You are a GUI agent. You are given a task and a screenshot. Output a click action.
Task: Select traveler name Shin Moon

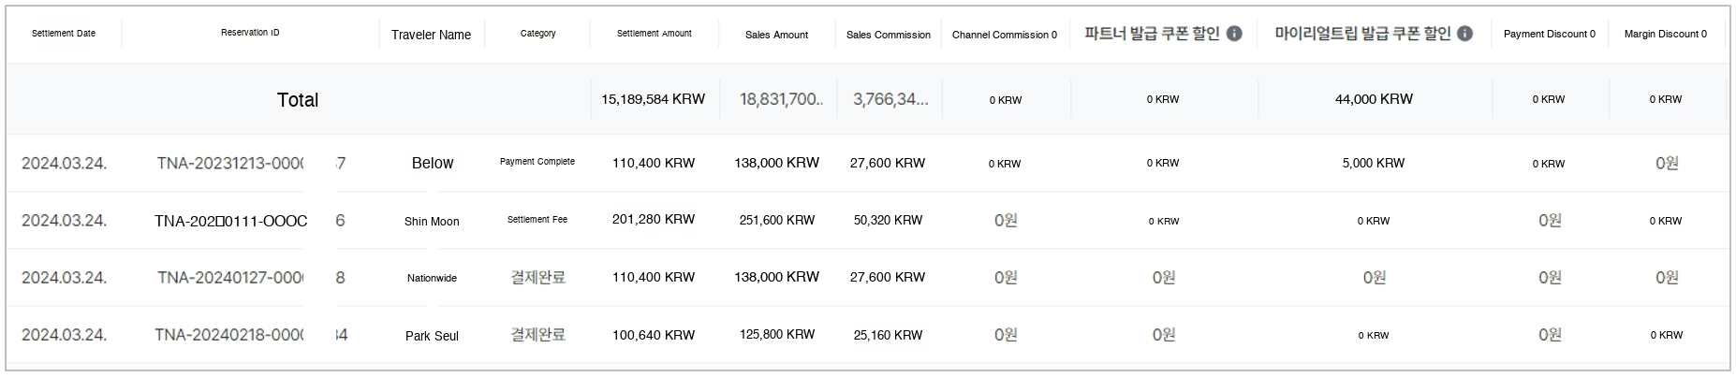(432, 222)
